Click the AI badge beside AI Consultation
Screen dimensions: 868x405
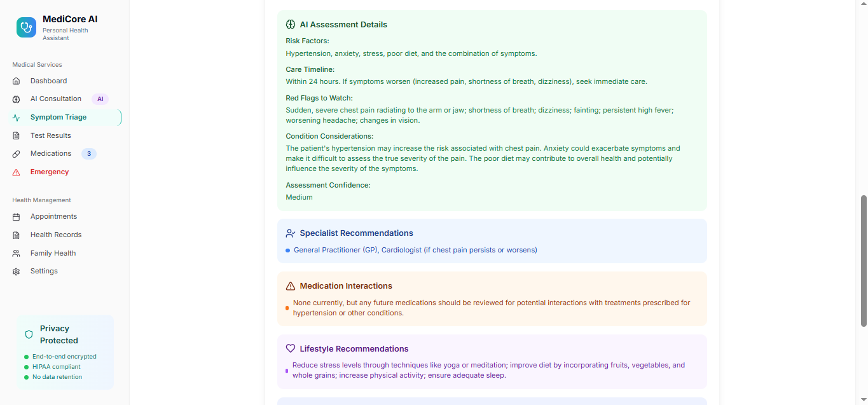pos(100,99)
